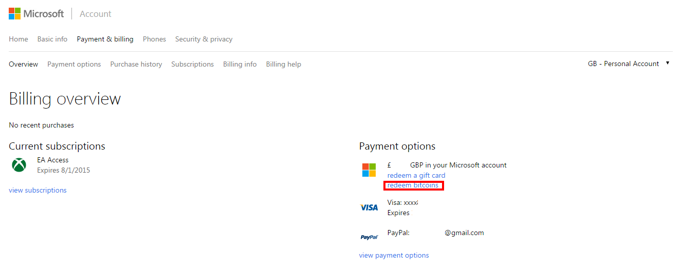699x273 pixels.
Task: Select the Overview sub-tab
Action: coord(24,64)
